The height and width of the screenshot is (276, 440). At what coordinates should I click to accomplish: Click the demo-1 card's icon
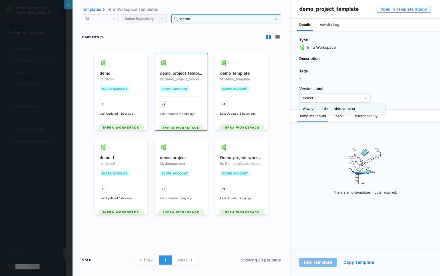(103, 147)
